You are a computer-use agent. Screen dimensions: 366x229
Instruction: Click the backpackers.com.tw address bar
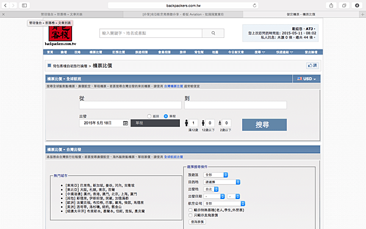183,5
